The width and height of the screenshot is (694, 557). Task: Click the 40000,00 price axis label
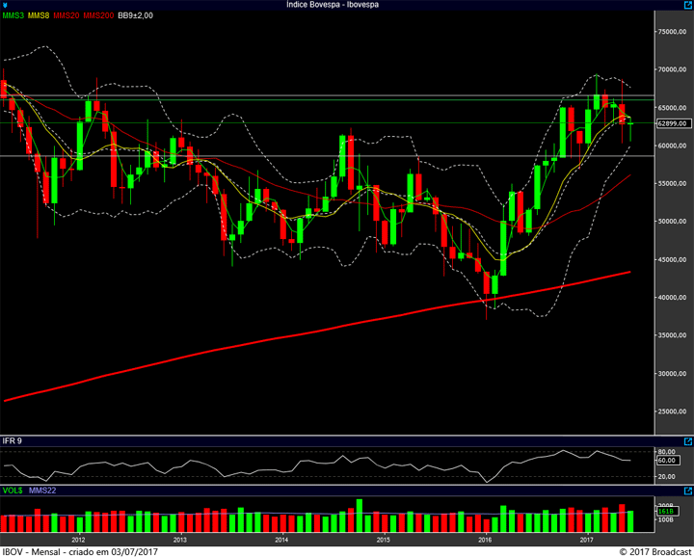[672, 298]
